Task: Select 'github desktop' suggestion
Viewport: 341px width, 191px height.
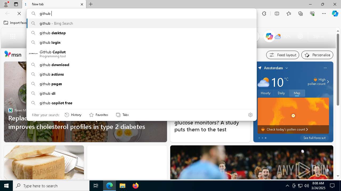Action: [142, 33]
